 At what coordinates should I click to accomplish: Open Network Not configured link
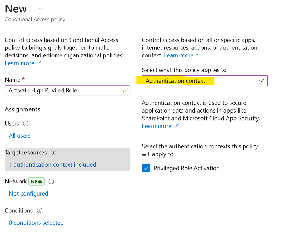[x=29, y=194]
